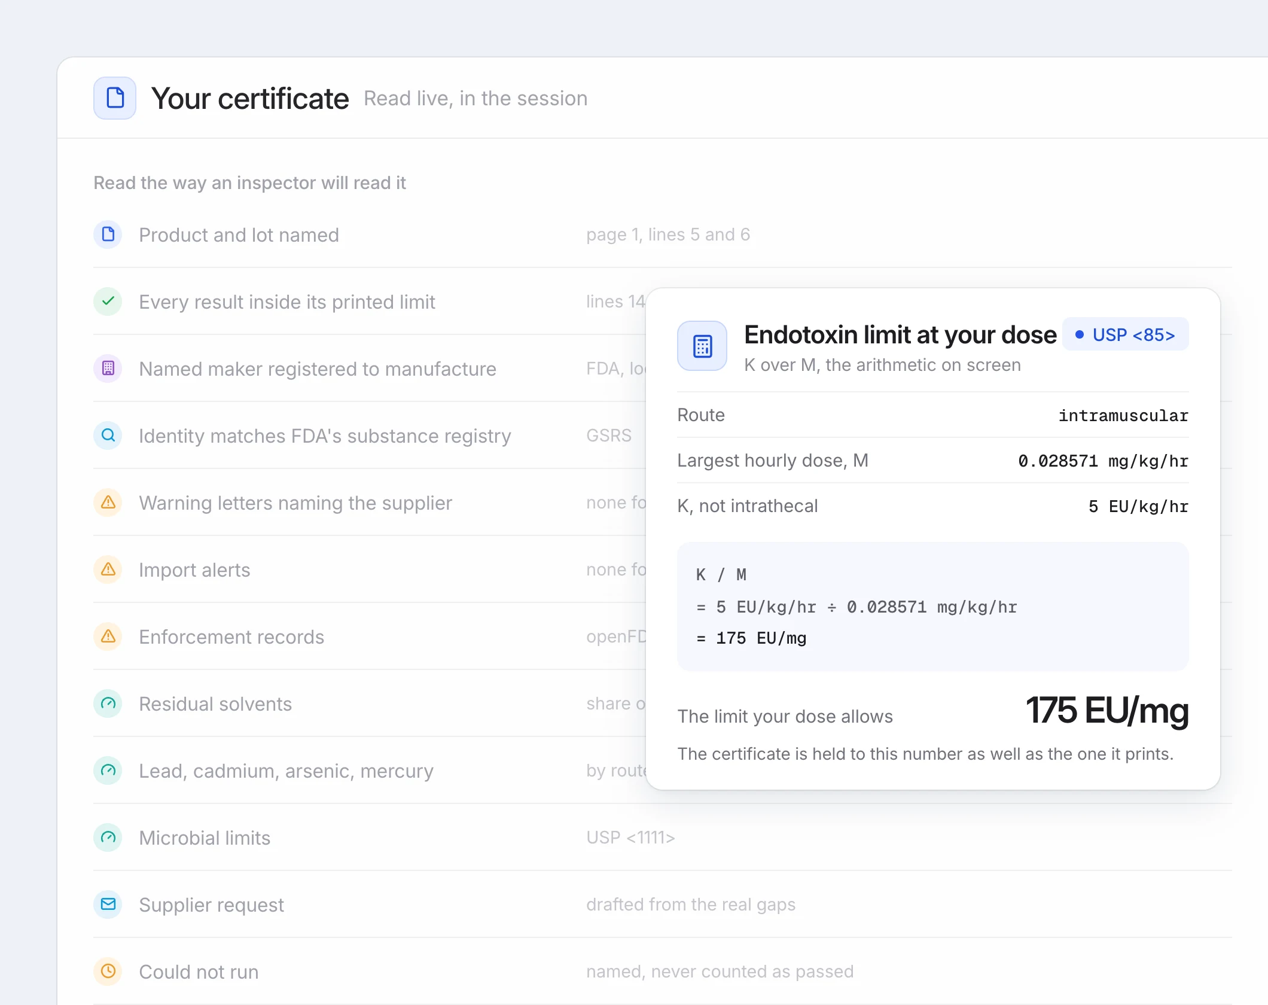This screenshot has width=1268, height=1005.
Task: Click the envelope icon for Supplier request
Action: point(108,904)
